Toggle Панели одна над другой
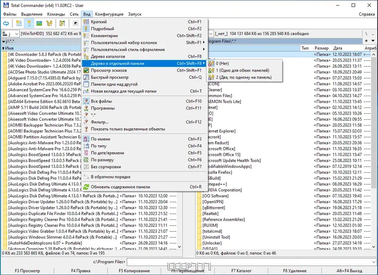 click(145, 84)
